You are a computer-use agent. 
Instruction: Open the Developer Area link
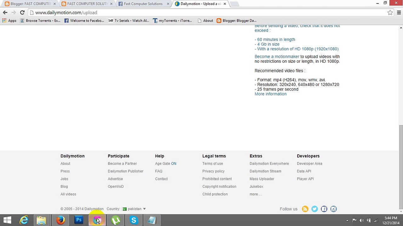[309, 164]
